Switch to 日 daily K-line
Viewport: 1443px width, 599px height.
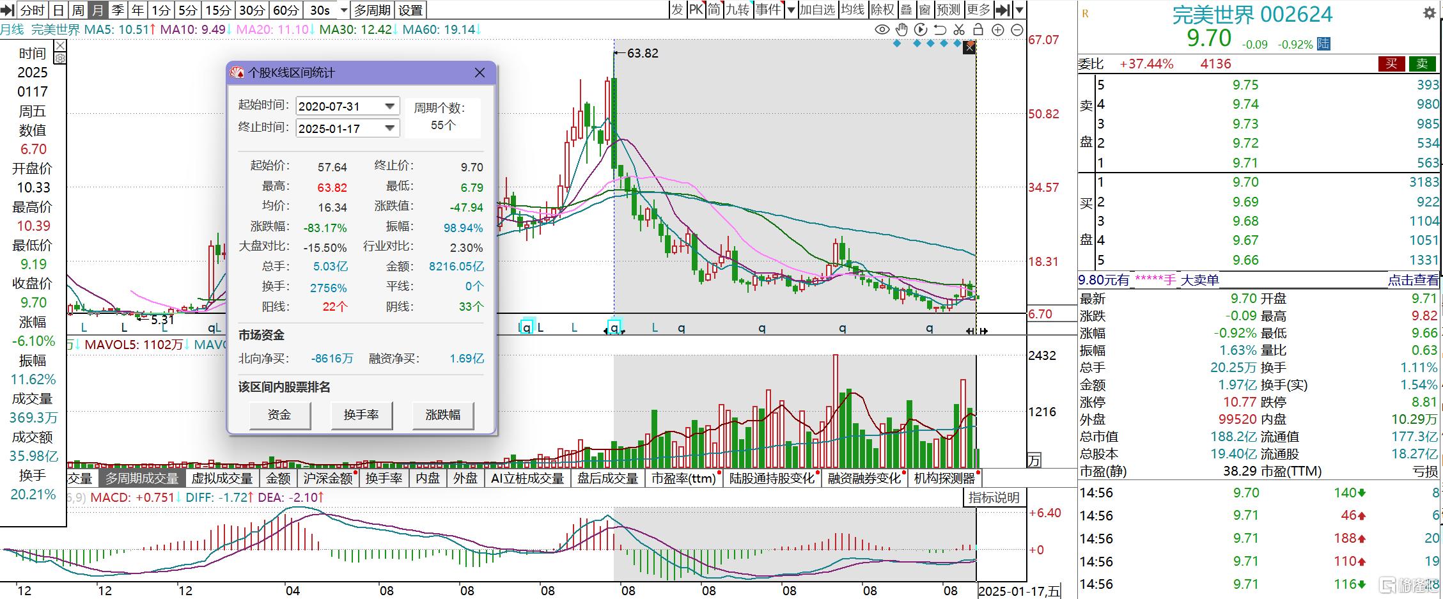click(58, 10)
